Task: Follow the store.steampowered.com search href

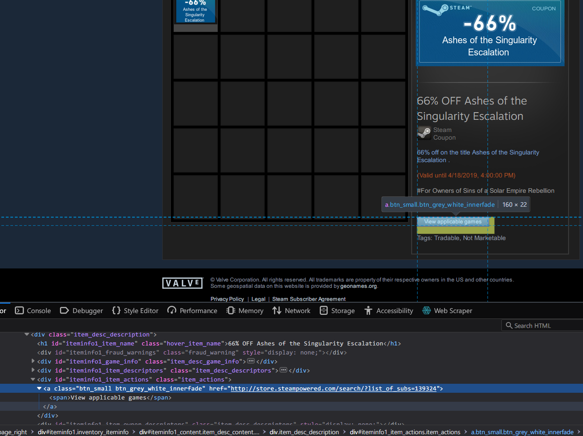Action: click(x=335, y=388)
